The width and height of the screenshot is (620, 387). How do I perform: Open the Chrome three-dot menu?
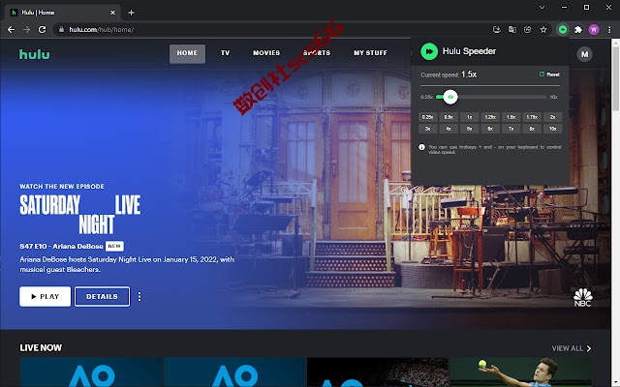coord(609,30)
